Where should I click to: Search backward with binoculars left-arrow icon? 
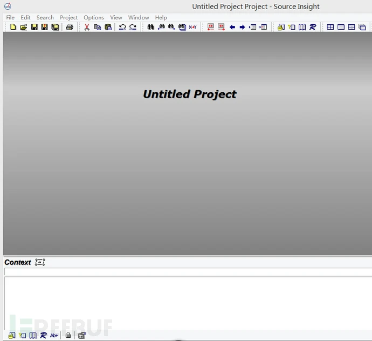[x=161, y=27]
